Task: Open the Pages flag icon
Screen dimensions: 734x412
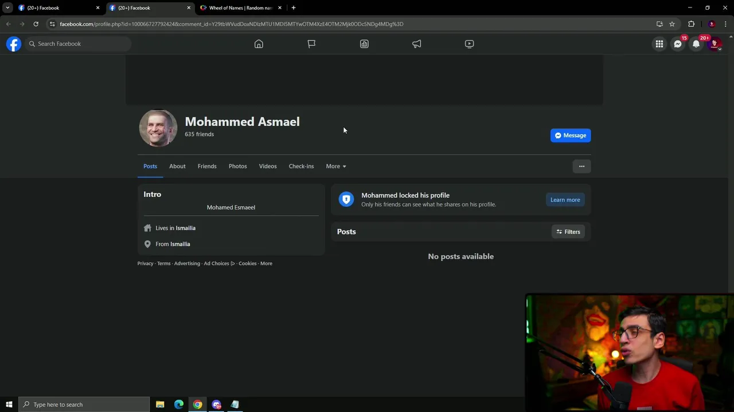Action: click(x=311, y=43)
